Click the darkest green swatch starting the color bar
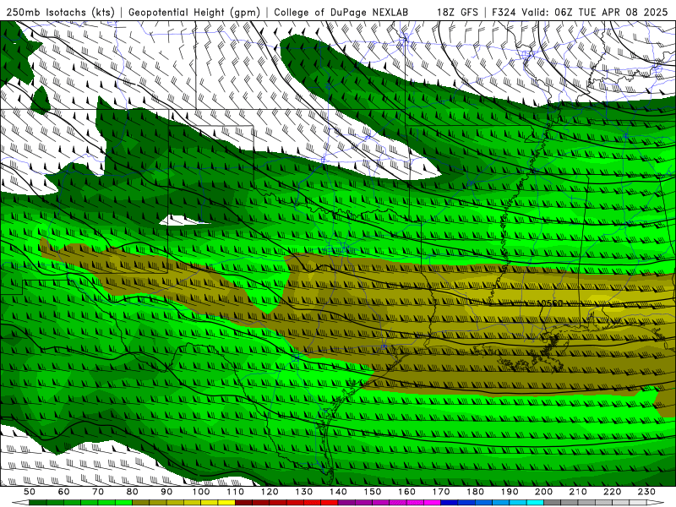The width and height of the screenshot is (676, 507). 37,503
